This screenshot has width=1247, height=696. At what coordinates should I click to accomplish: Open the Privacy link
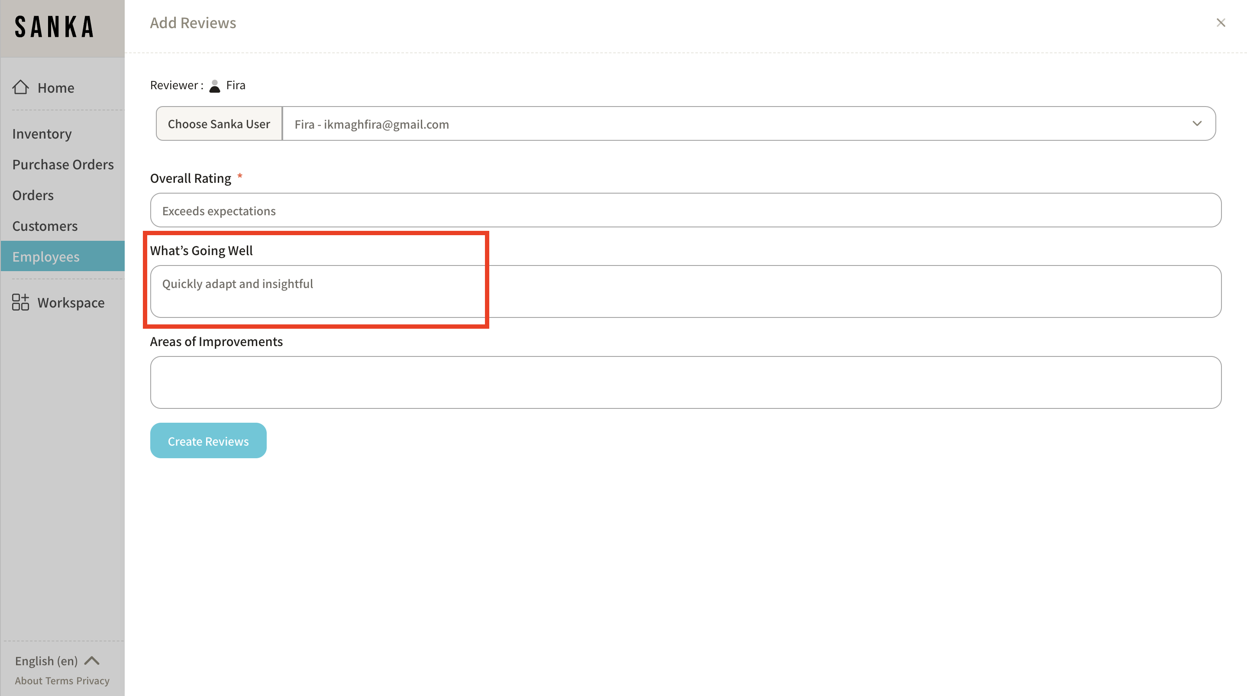pos(93,680)
